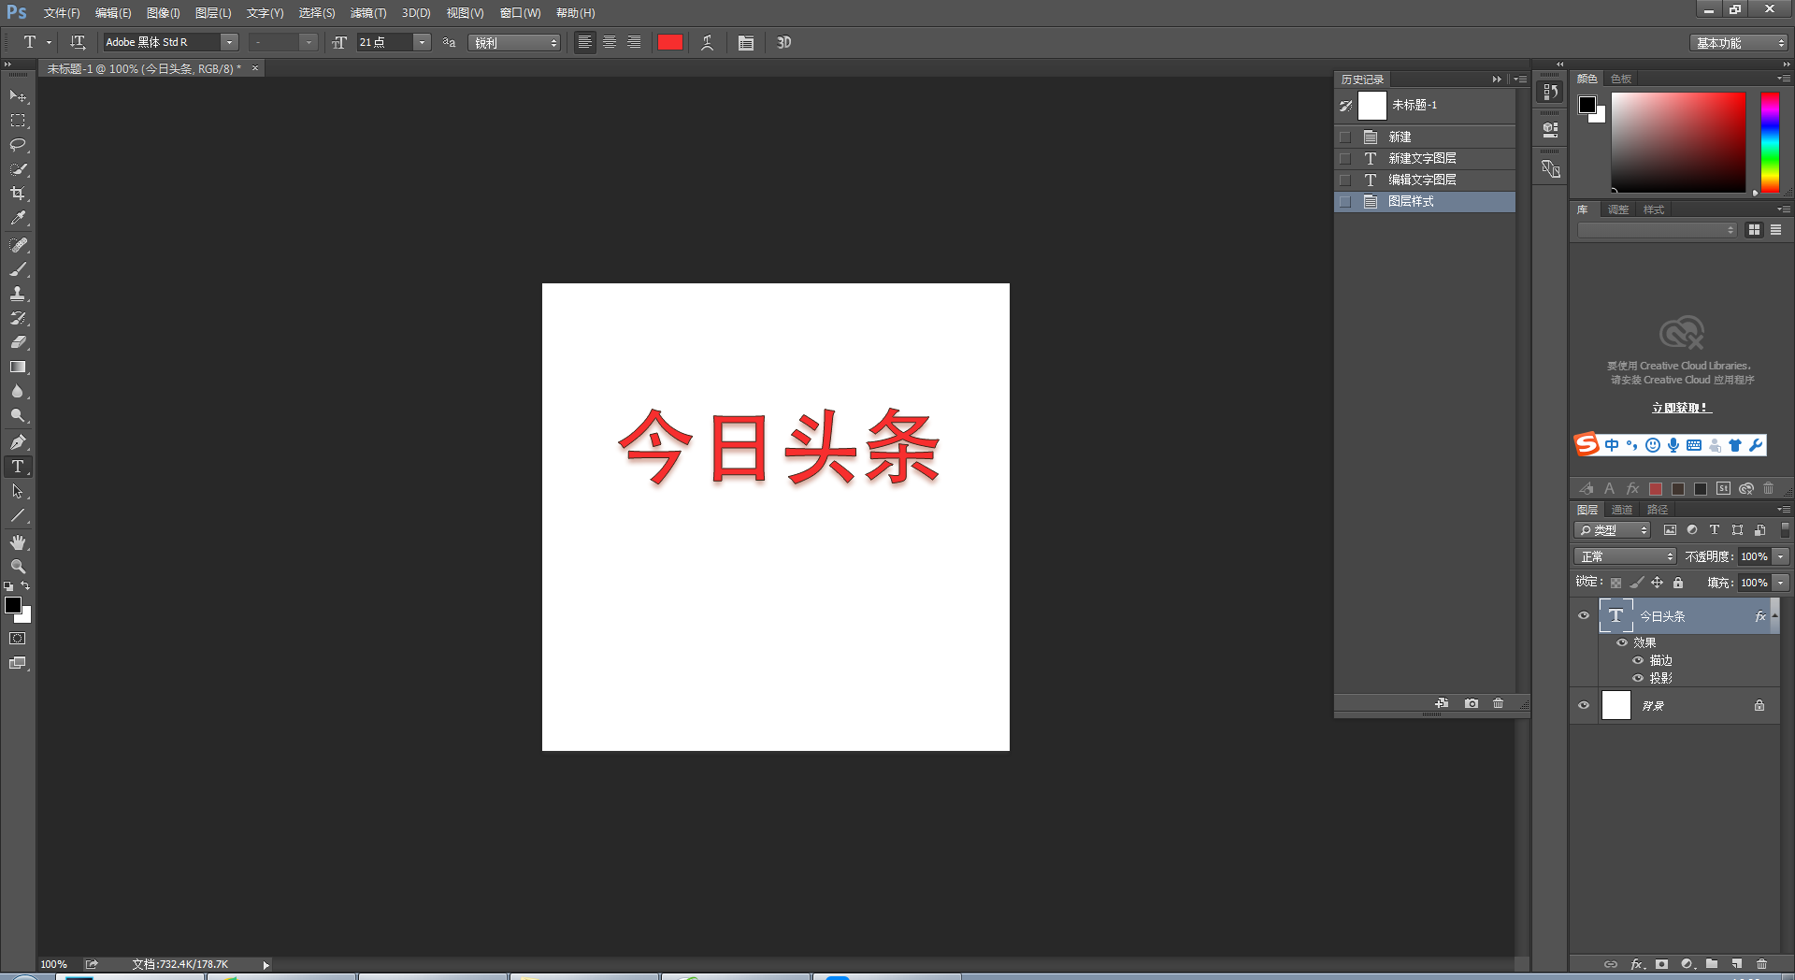
Task: Hide the 今日头条 text layer
Action: tap(1584, 615)
